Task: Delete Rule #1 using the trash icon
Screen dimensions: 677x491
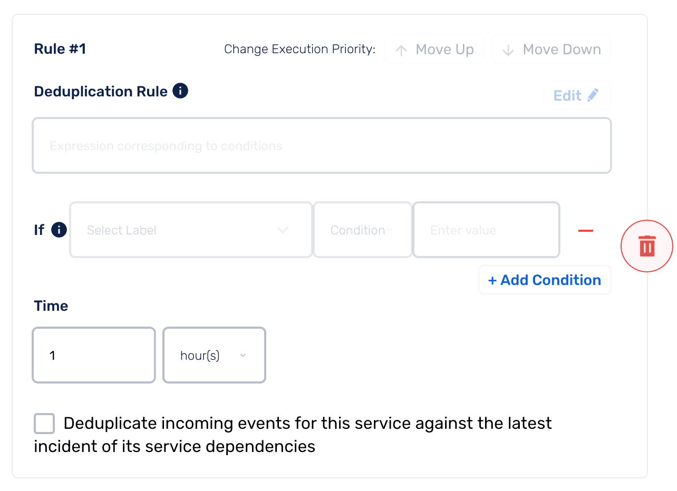Action: [647, 246]
